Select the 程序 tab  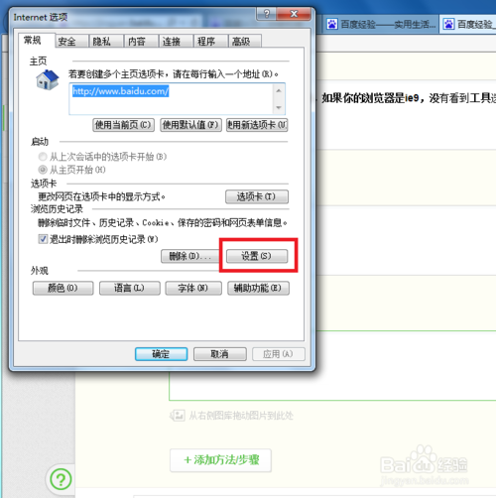pos(210,42)
